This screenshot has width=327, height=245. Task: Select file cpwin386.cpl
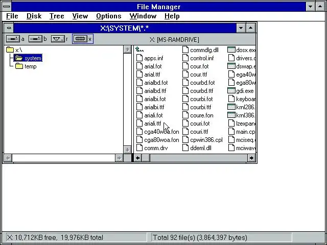click(202, 140)
